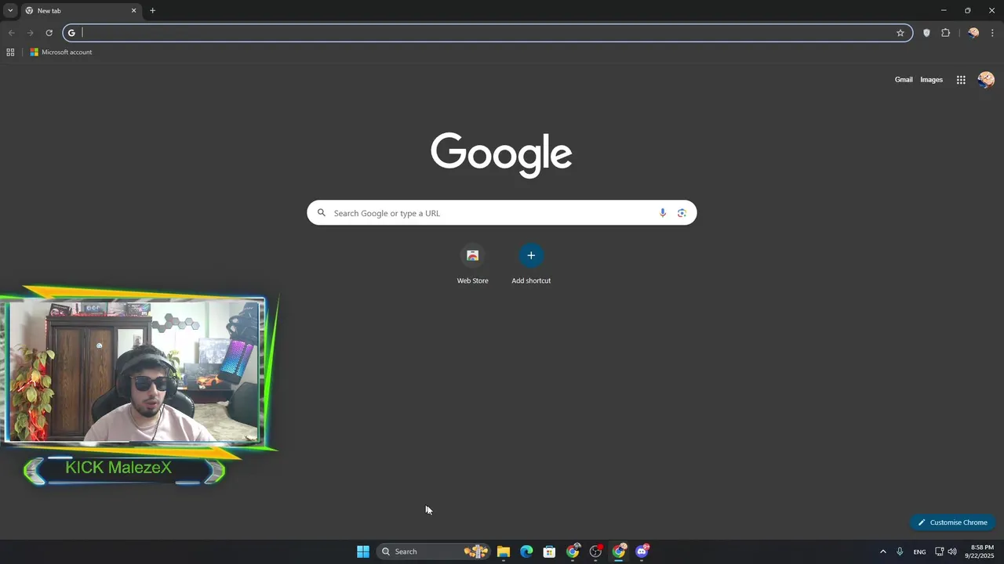
Task: Switch the ENG input language indicator
Action: point(919,551)
